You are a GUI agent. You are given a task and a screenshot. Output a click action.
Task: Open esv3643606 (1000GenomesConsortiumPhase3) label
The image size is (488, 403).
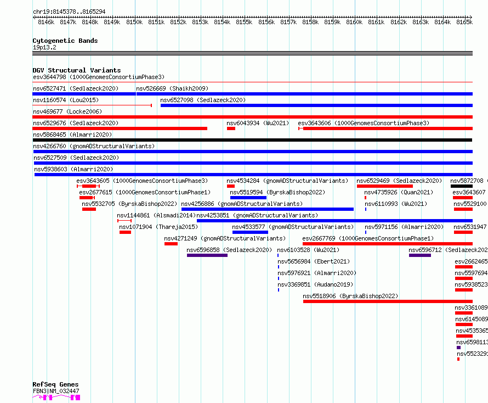[364, 123]
